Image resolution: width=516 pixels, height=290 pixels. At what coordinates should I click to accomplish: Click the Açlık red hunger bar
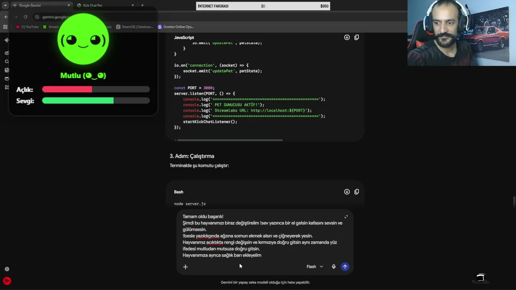tap(96, 89)
